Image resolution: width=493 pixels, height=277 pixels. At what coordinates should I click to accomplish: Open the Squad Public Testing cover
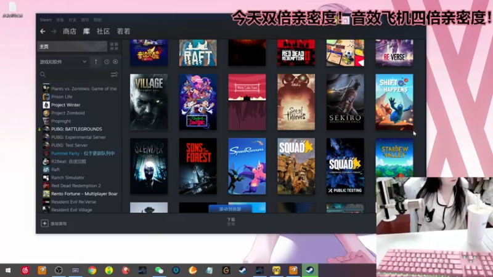click(345, 166)
